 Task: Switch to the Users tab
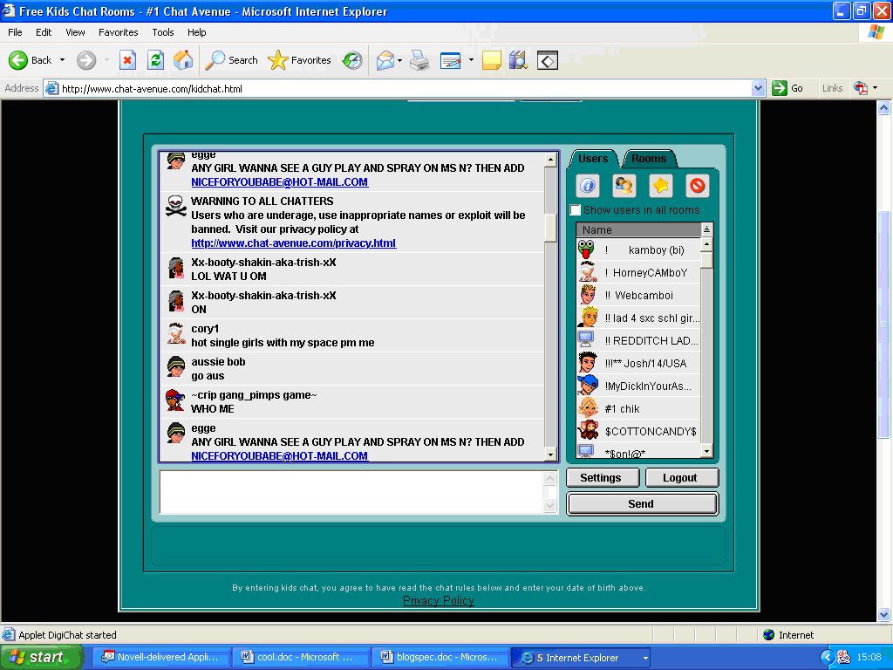[x=593, y=159]
